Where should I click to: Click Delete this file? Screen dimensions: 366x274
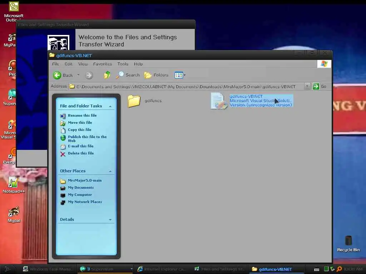[81, 153]
